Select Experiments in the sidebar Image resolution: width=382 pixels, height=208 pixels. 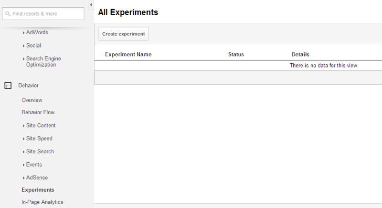click(x=38, y=190)
